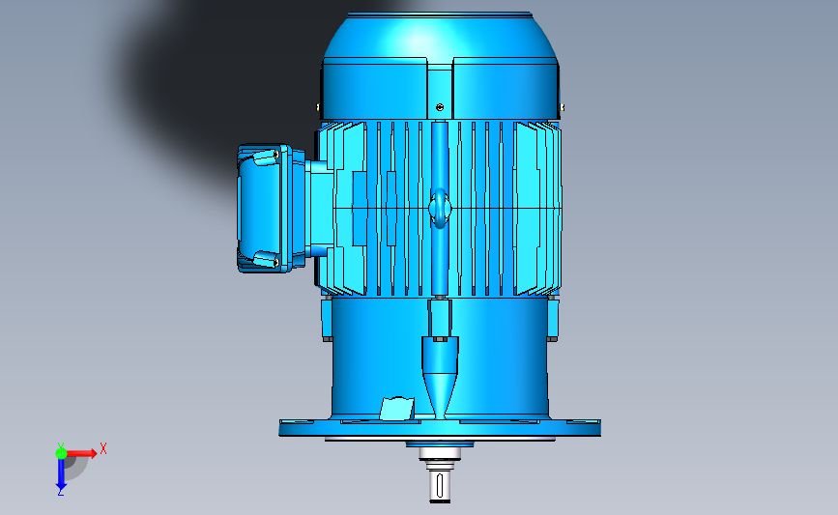Click the red X axis arrow on triad
The width and height of the screenshot is (838, 515).
click(x=82, y=453)
